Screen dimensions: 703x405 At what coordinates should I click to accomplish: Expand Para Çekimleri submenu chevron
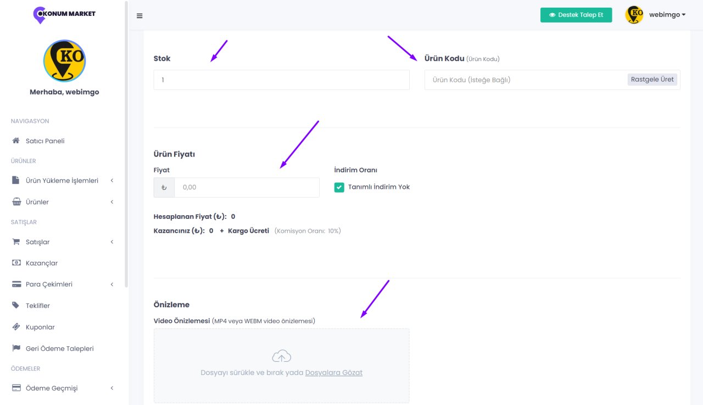click(x=112, y=284)
